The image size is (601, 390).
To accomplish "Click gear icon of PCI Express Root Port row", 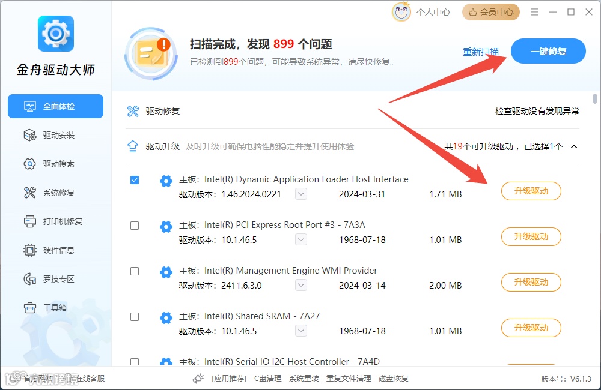I will pyautogui.click(x=166, y=227).
